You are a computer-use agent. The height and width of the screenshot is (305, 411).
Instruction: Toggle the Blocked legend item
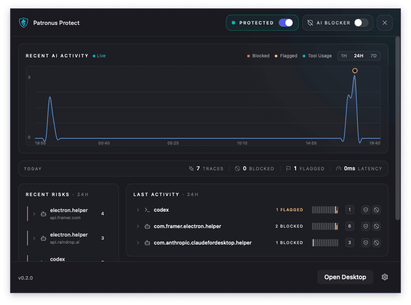pos(258,56)
